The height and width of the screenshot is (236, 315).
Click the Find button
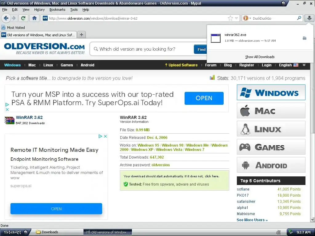tap(201, 49)
